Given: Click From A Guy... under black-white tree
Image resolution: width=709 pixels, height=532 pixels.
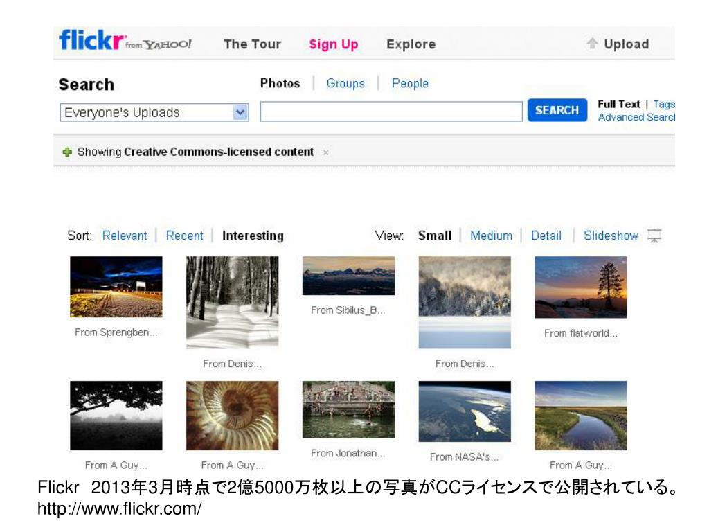Looking at the screenshot, I should [x=116, y=465].
